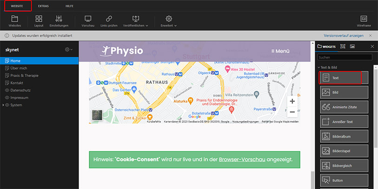Click the Browser-Vorschau link
Image resolution: width=378 pixels, height=189 pixels.
click(242, 160)
